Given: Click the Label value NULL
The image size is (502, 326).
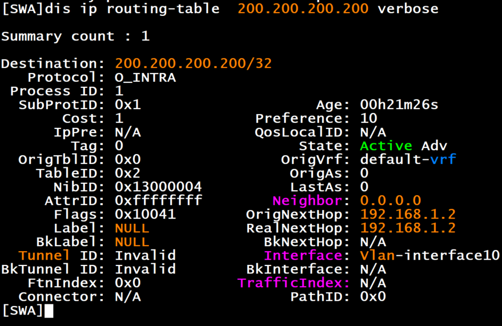Looking at the screenshot, I should 132,228.
